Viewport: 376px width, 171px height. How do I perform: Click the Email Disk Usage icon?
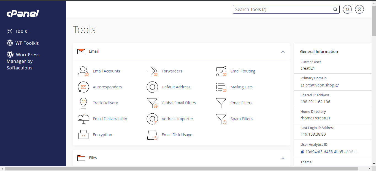152,135
